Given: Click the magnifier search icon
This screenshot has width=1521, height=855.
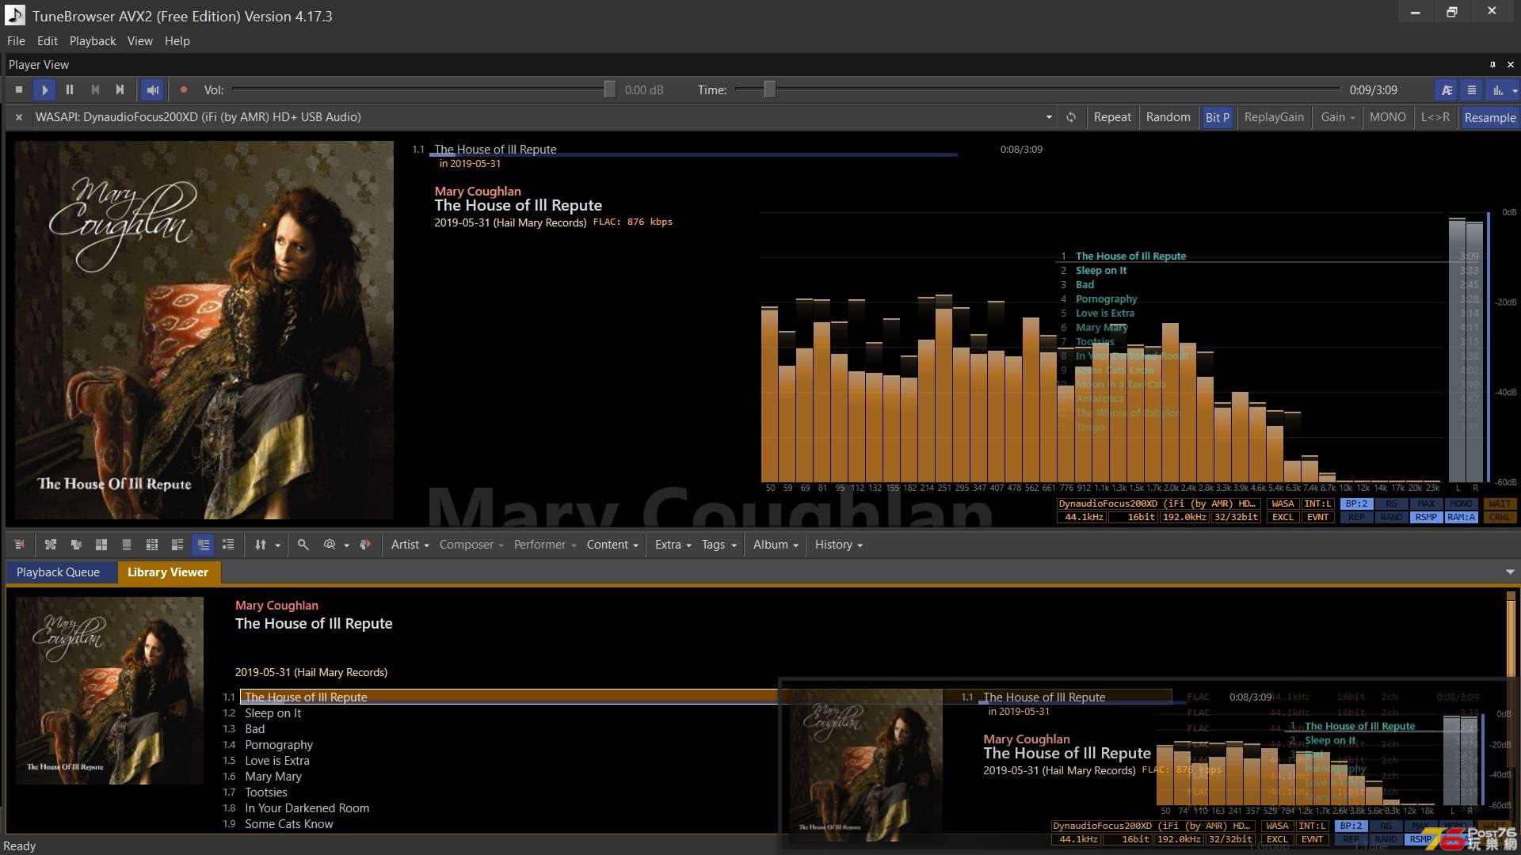Looking at the screenshot, I should pos(303,545).
